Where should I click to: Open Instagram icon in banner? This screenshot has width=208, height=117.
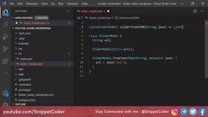(x=175, y=111)
